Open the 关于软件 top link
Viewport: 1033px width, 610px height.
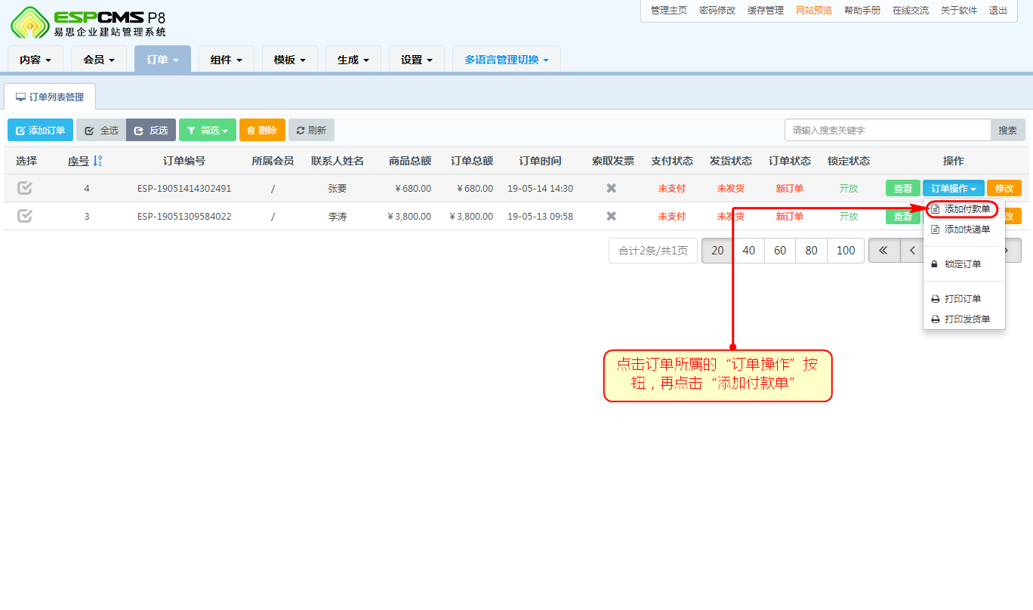pos(959,11)
